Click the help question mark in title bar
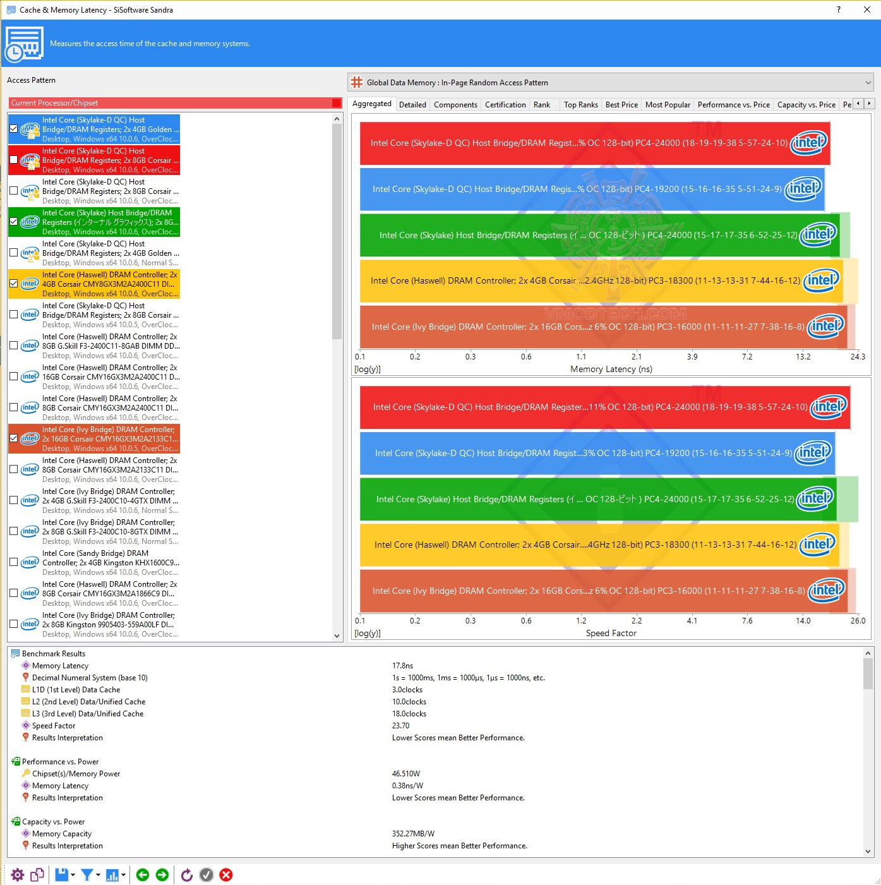This screenshot has width=881, height=885. click(839, 9)
